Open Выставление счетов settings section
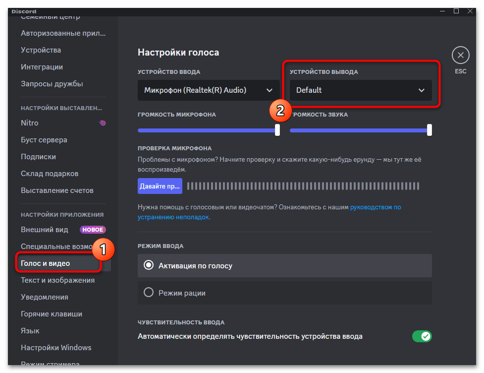This screenshot has height=373, width=484. [57, 190]
